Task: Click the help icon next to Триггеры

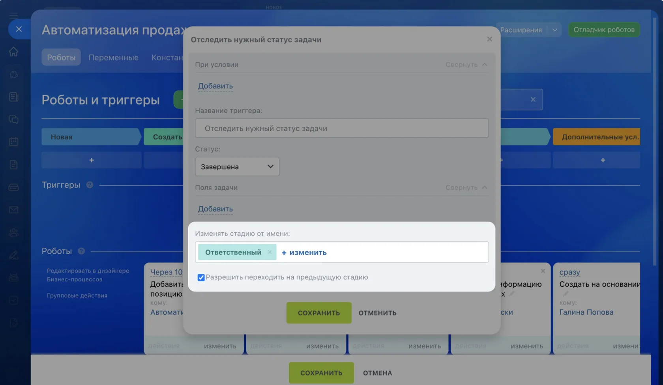Action: tap(90, 185)
